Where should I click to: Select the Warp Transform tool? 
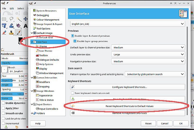click(11, 26)
